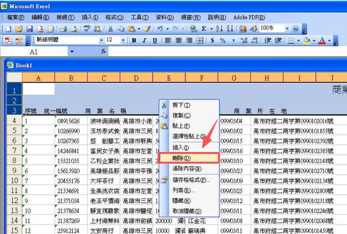Click into the formula bar field

point(227,52)
